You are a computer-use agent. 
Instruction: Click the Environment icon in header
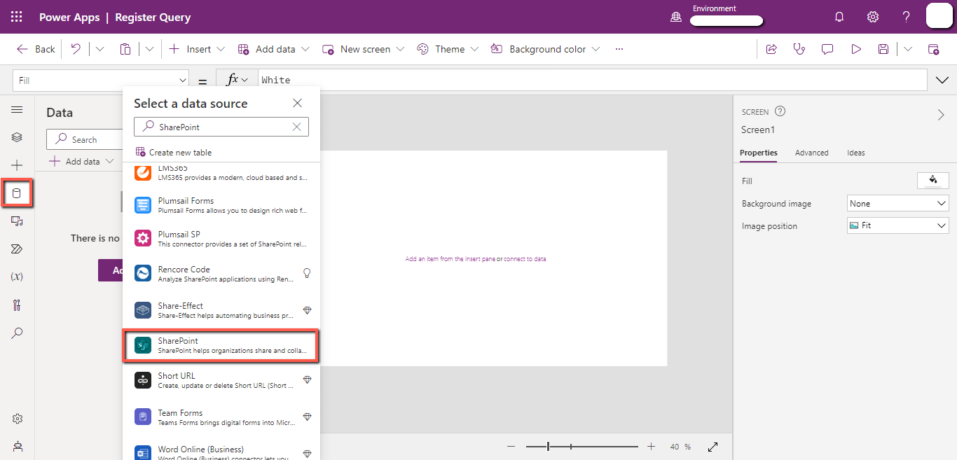point(676,18)
